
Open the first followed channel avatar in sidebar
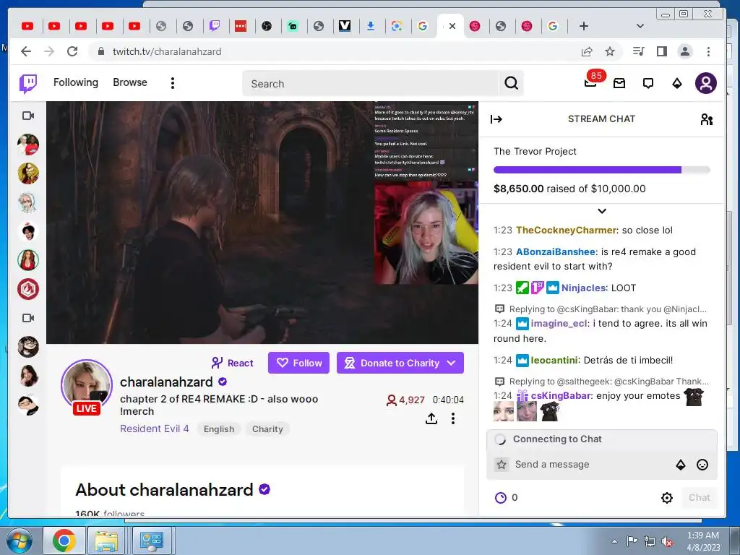coord(28,145)
